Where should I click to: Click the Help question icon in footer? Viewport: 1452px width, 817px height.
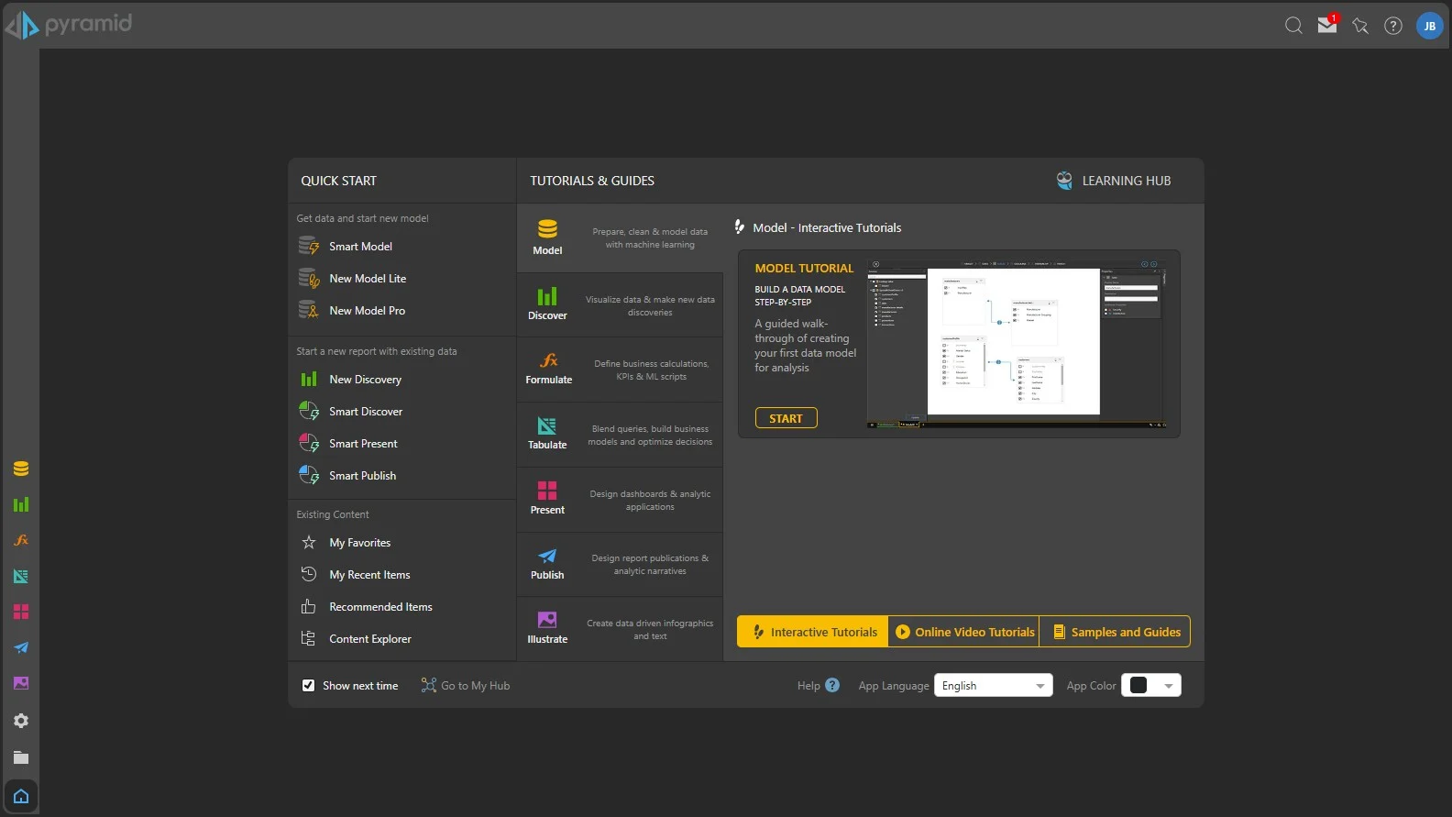(832, 685)
